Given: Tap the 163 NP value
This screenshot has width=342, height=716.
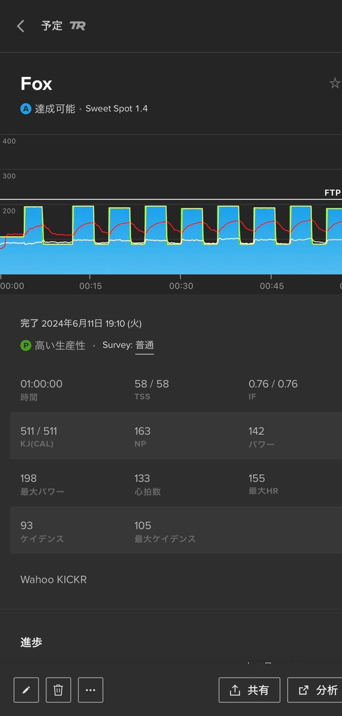Looking at the screenshot, I should (142, 431).
